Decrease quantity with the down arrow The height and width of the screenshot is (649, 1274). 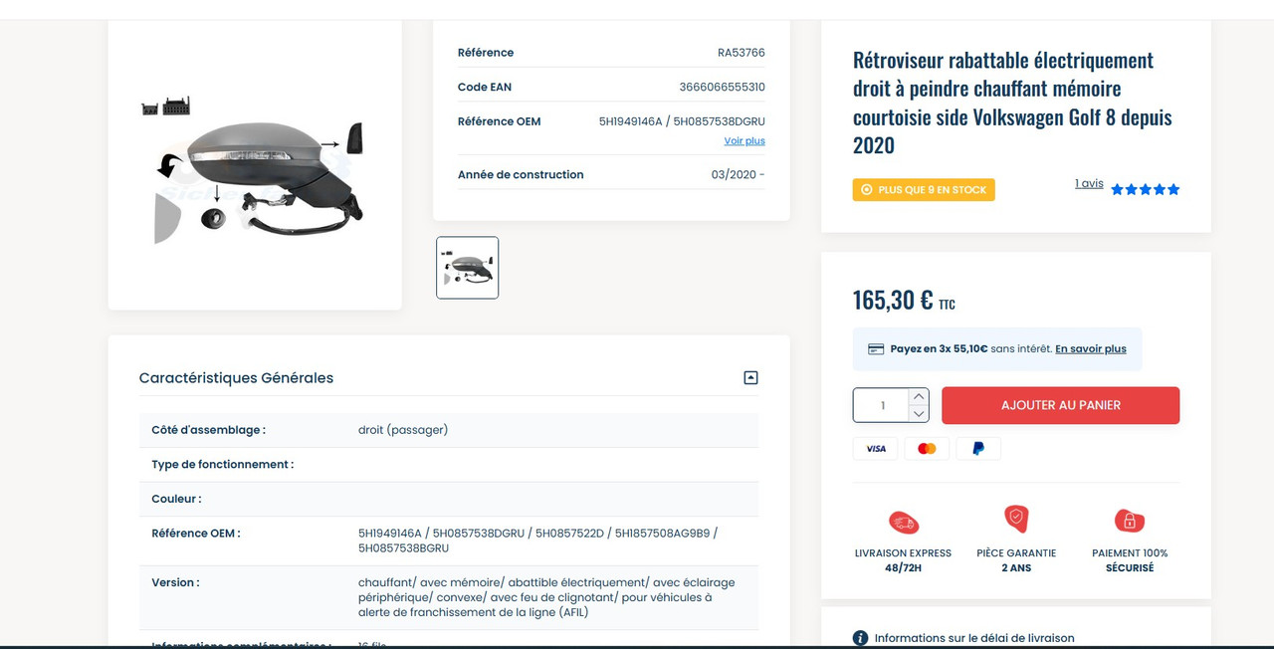pyautogui.click(x=919, y=413)
